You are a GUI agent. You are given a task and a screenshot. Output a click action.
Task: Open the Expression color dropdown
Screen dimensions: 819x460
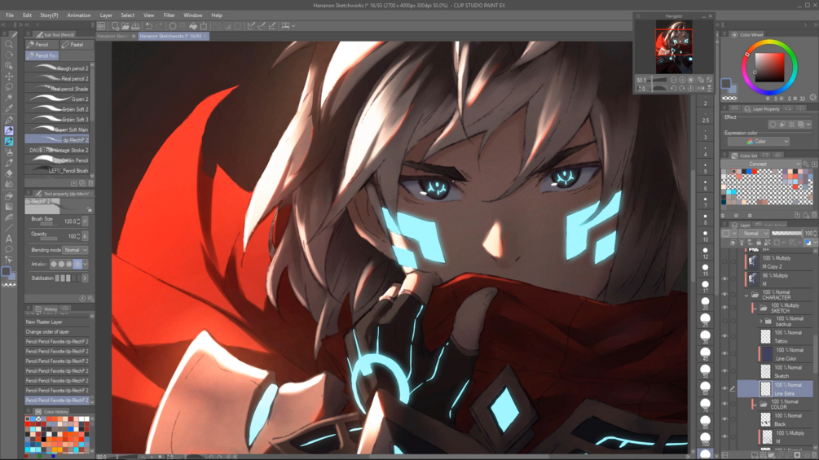pyautogui.click(x=759, y=142)
